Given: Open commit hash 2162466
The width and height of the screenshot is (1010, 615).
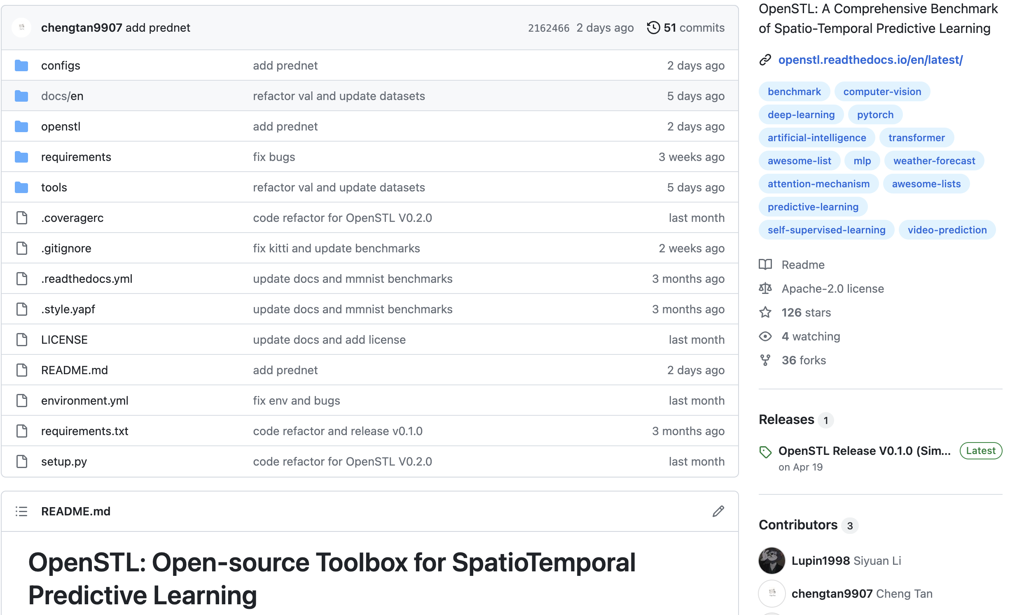Looking at the screenshot, I should click(548, 28).
